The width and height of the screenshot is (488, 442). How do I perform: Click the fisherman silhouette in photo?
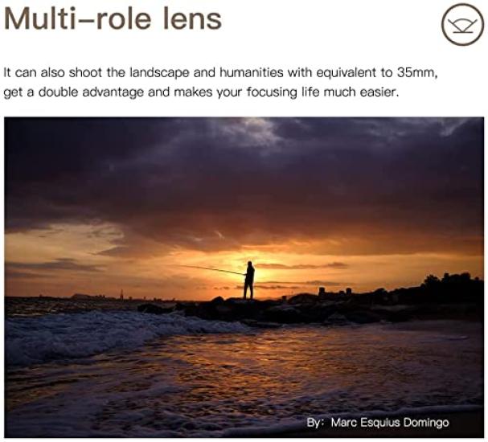click(x=249, y=280)
